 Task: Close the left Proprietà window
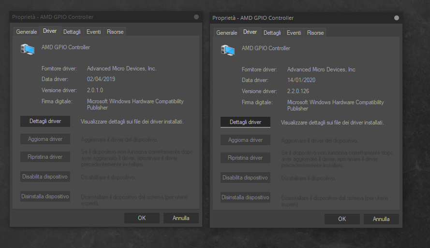(x=196, y=17)
